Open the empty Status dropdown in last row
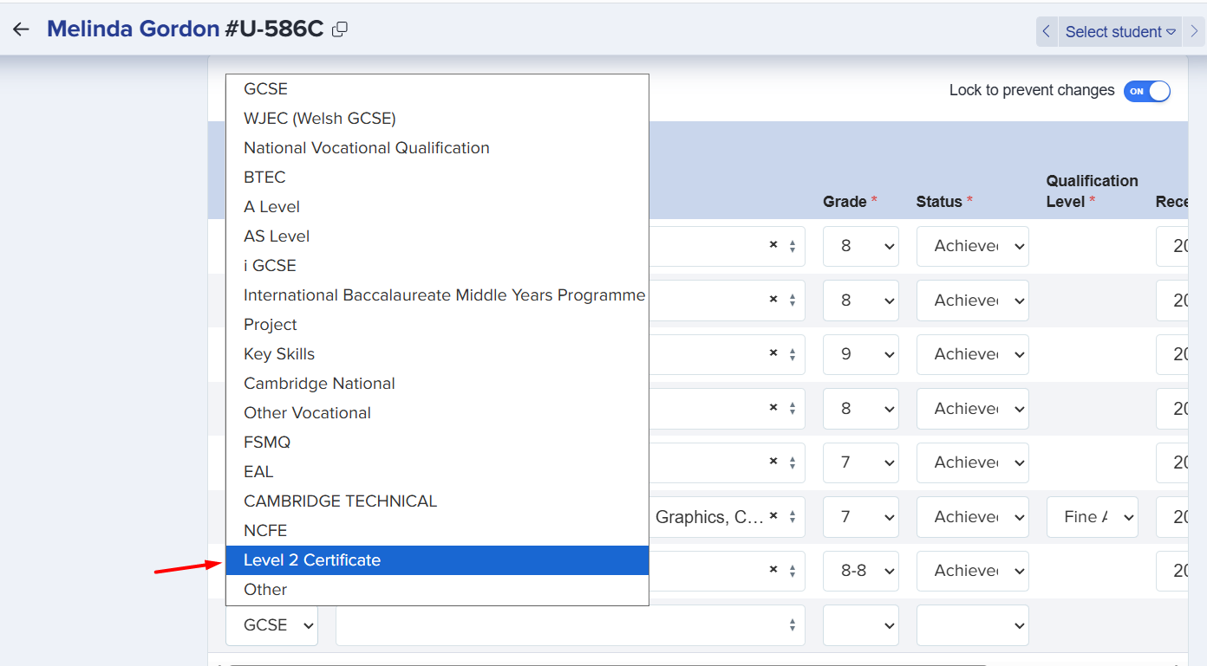The image size is (1207, 666). (972, 625)
